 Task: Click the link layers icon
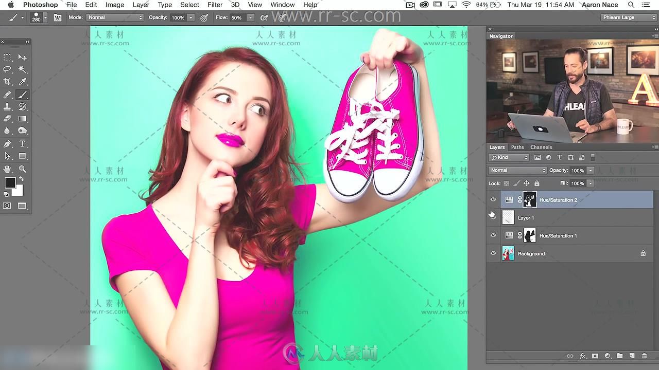click(x=570, y=356)
